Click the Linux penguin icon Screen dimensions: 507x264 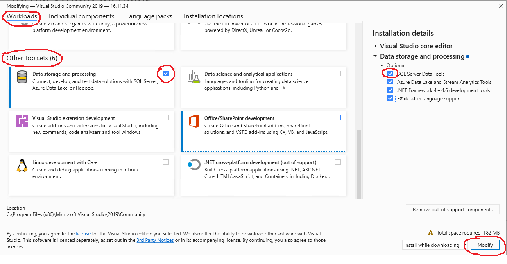click(x=22, y=165)
